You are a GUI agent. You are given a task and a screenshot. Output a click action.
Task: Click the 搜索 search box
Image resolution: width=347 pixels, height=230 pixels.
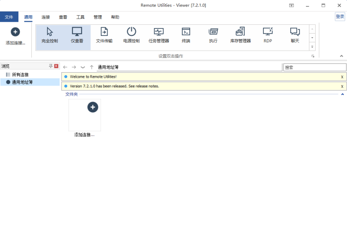tap(315, 68)
